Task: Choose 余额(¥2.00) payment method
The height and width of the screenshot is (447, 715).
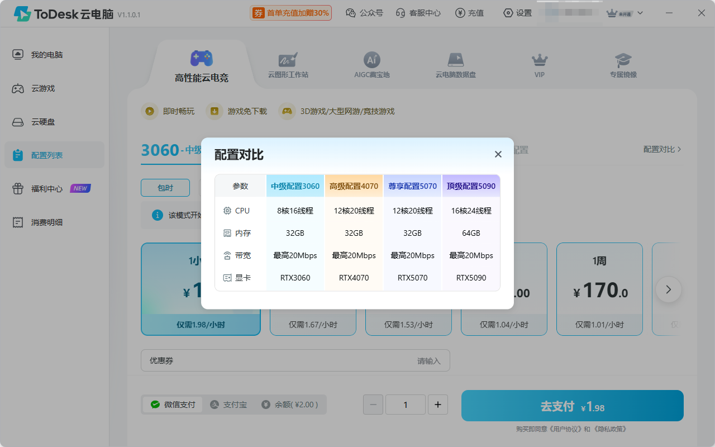Action: click(290, 405)
